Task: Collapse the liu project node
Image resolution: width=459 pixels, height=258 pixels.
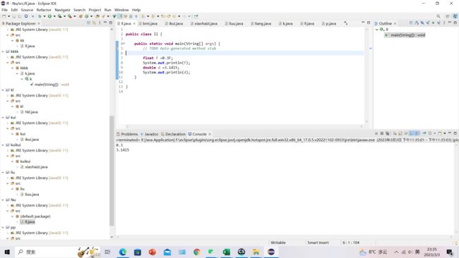Action: [x=3, y=173]
